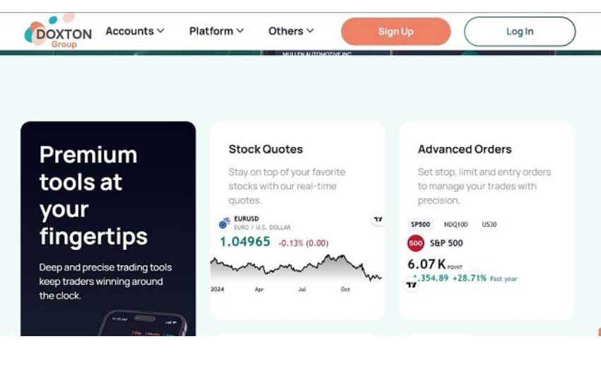This screenshot has width=601, height=375.
Task: Click the Doxton Group logo
Action: [x=58, y=32]
